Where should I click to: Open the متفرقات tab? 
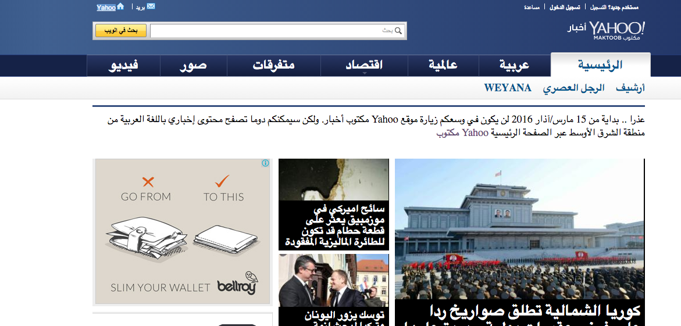click(273, 66)
